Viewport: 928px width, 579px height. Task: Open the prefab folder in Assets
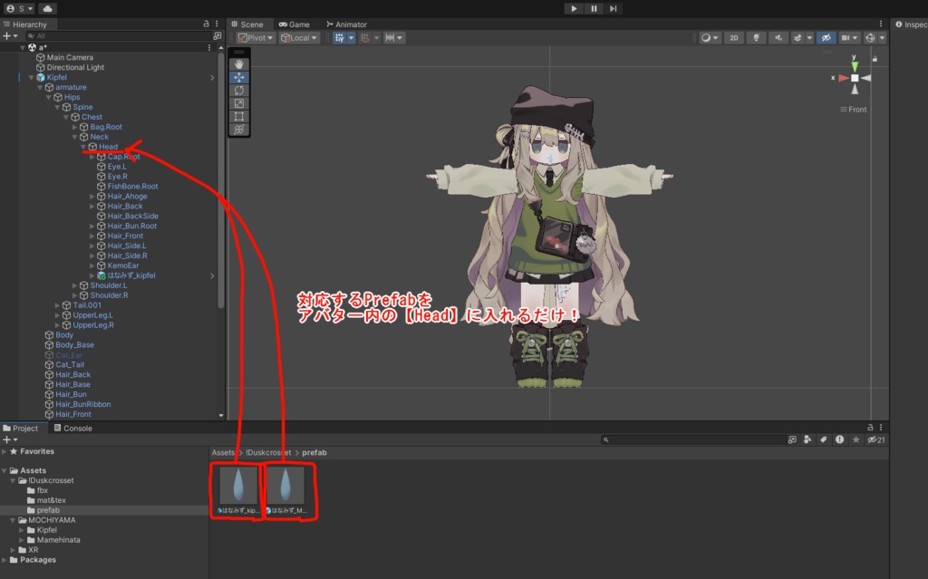click(x=48, y=510)
